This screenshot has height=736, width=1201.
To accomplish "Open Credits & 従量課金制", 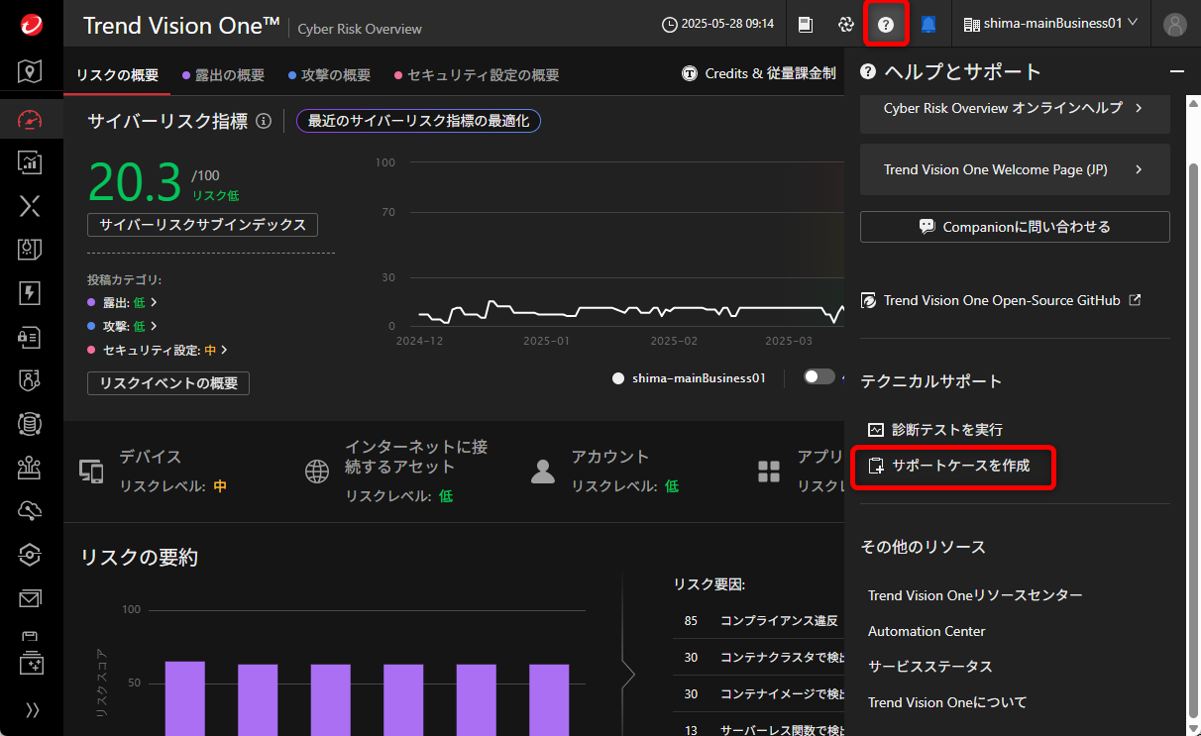I will (759, 73).
